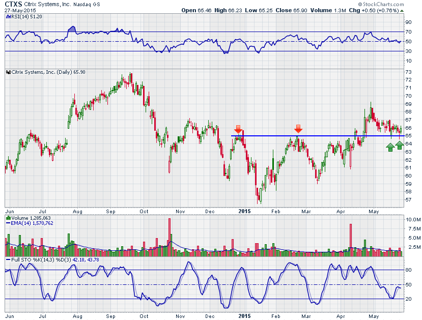Open the StockCharts.com copyright link

point(381,4)
